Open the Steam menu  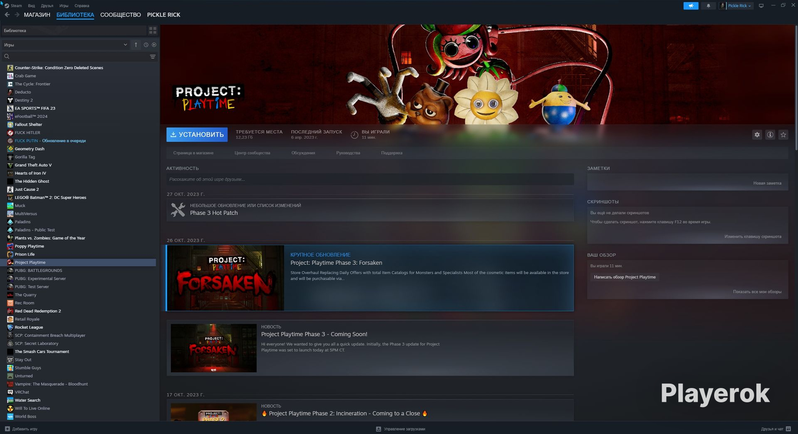[16, 6]
